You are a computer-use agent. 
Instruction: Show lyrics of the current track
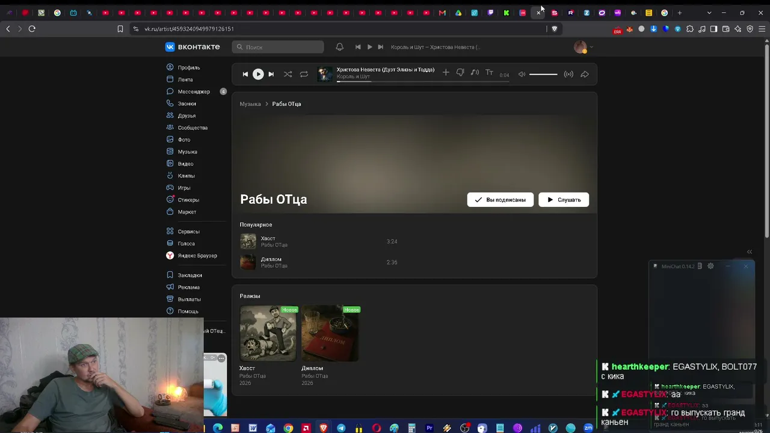click(489, 72)
